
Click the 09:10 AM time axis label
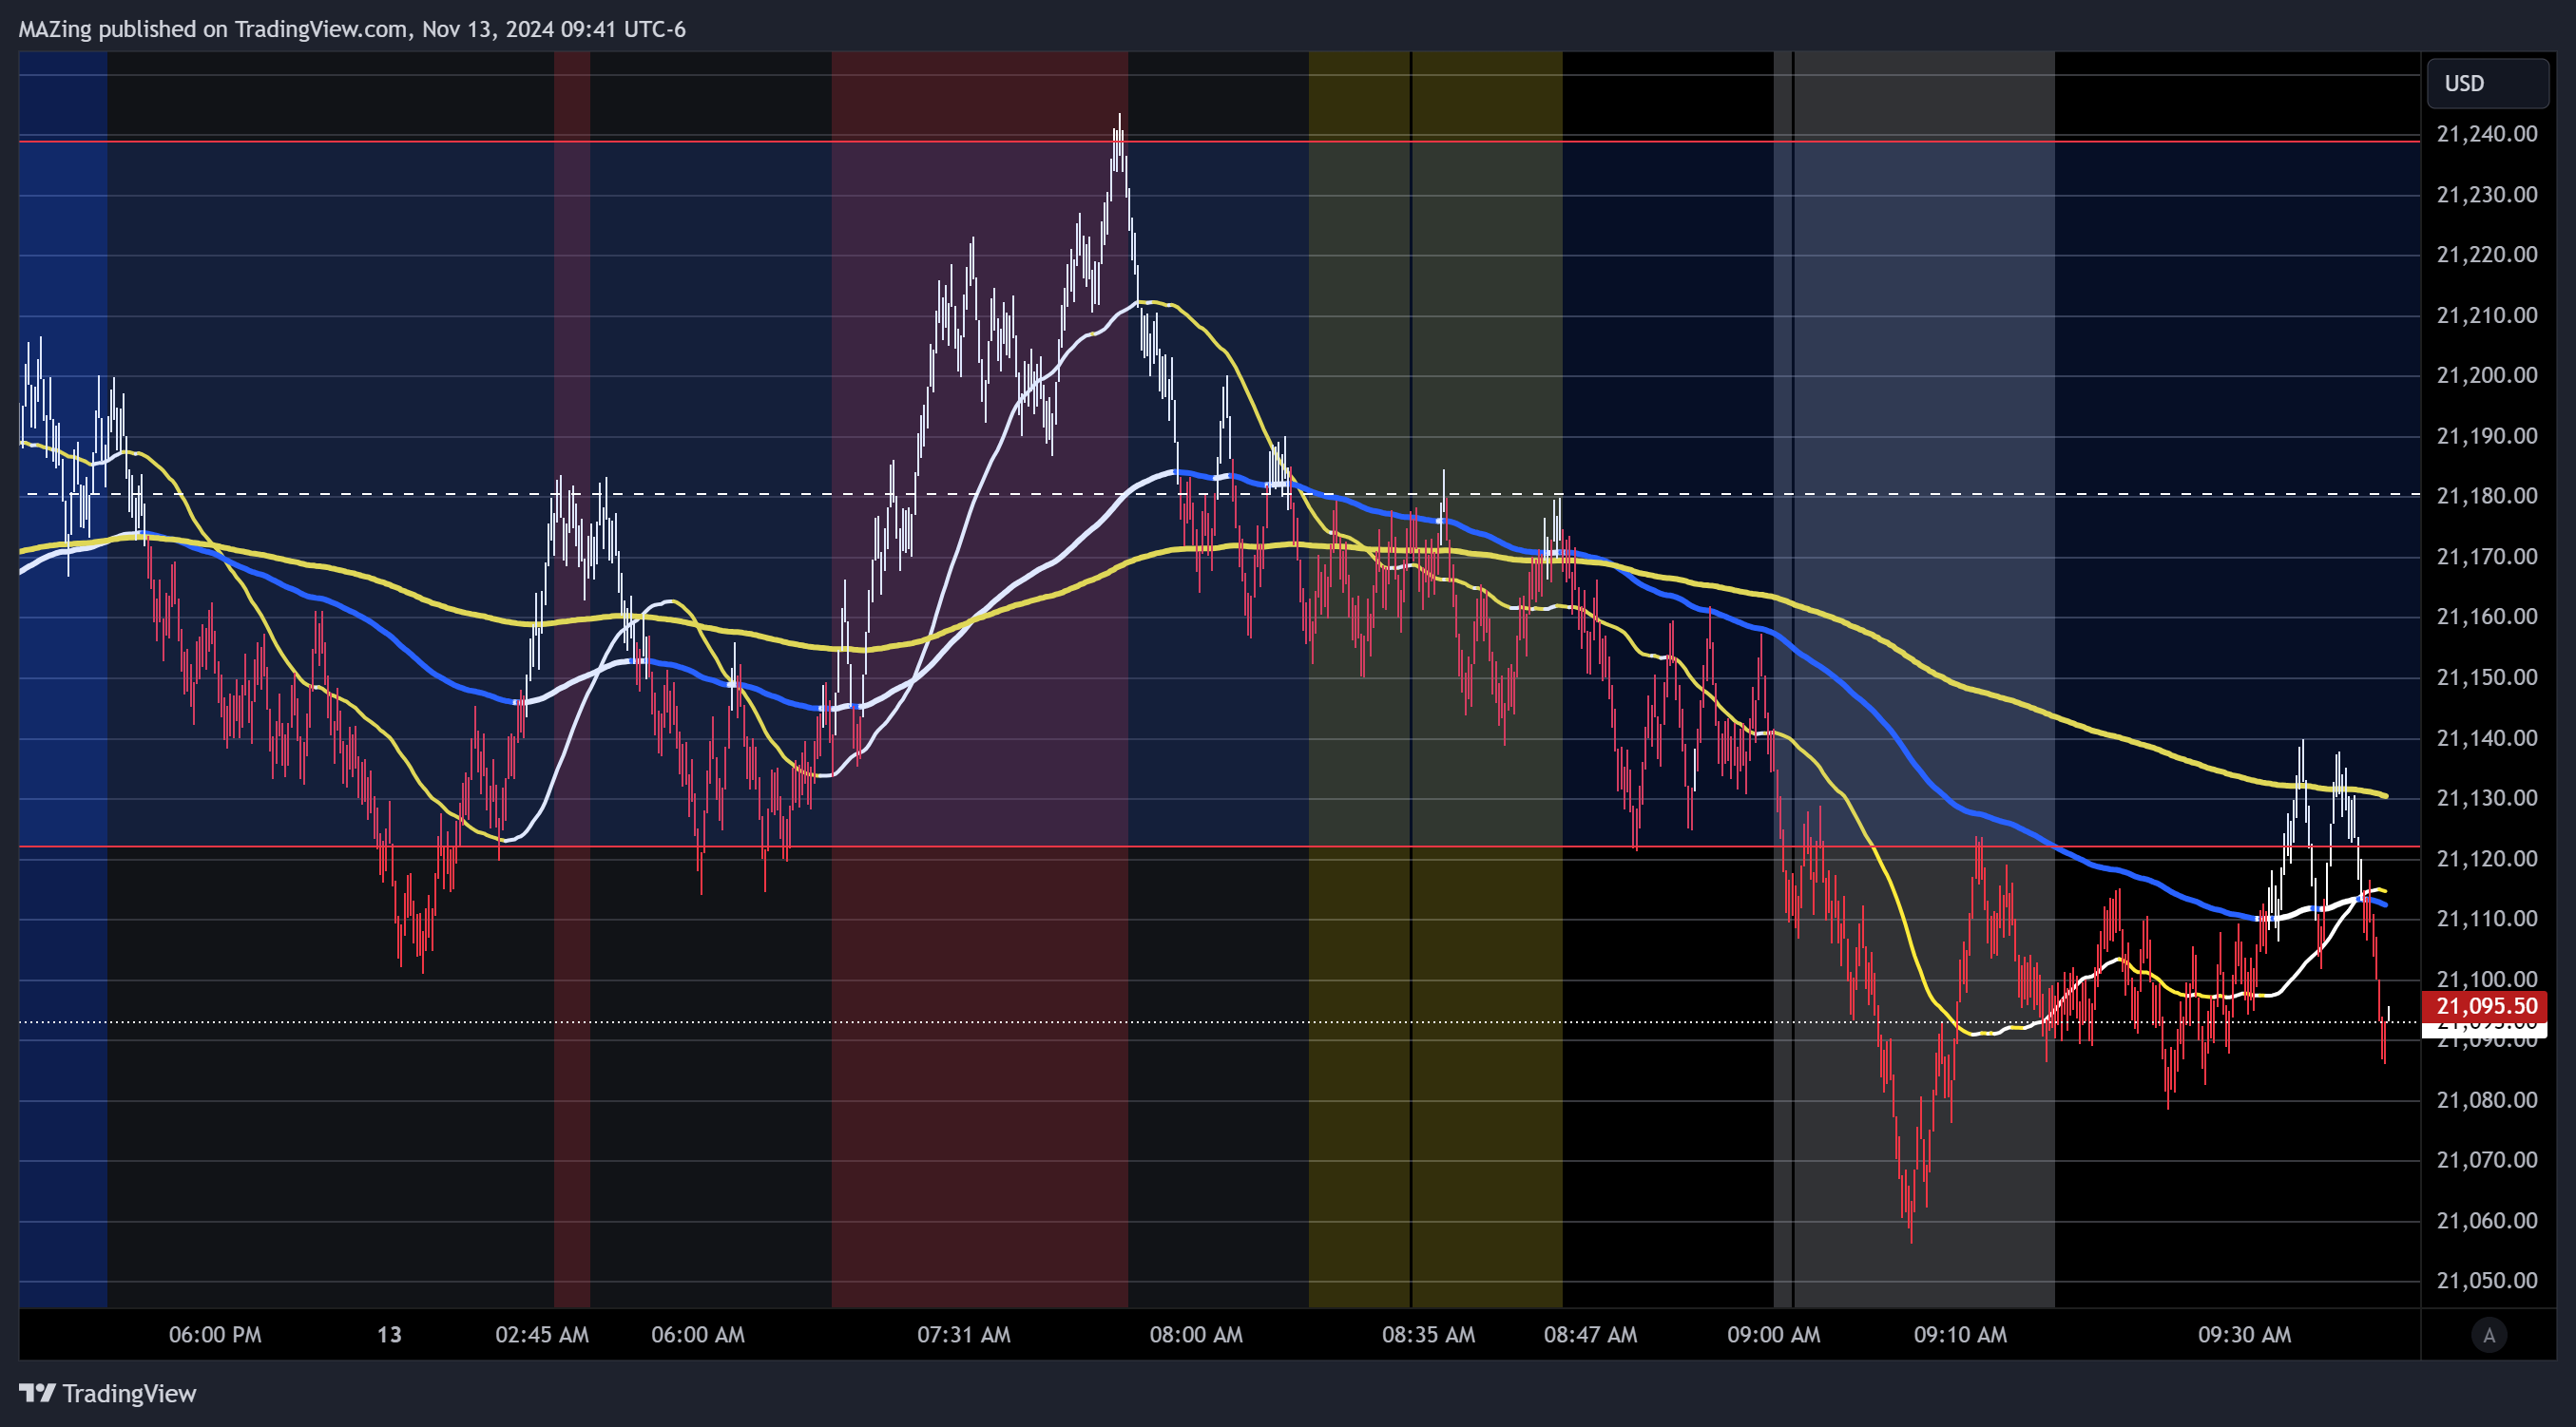point(1960,1334)
